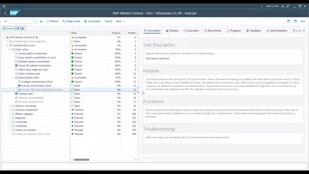
Task: Select the Description tab
Action: 152,31
